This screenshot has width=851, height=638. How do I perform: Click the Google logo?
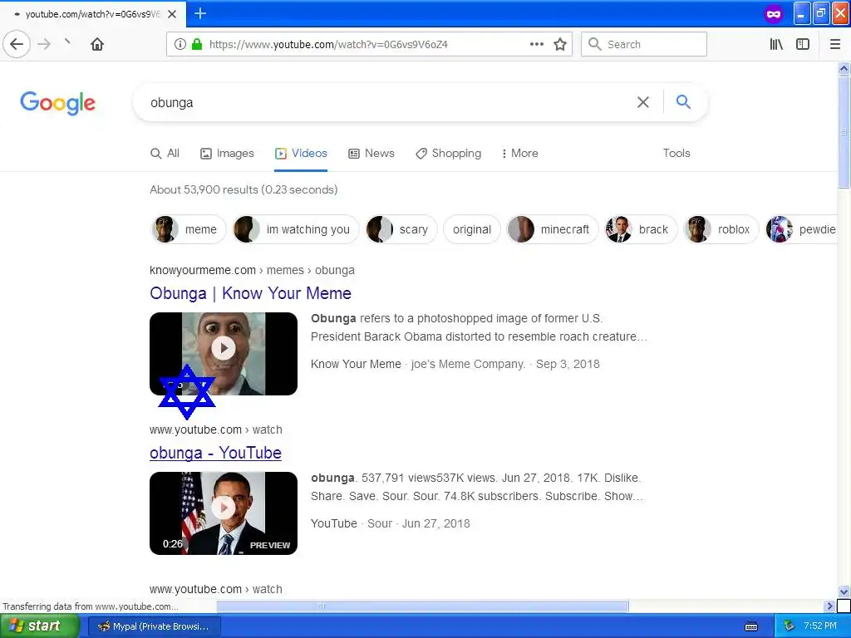coord(57,103)
